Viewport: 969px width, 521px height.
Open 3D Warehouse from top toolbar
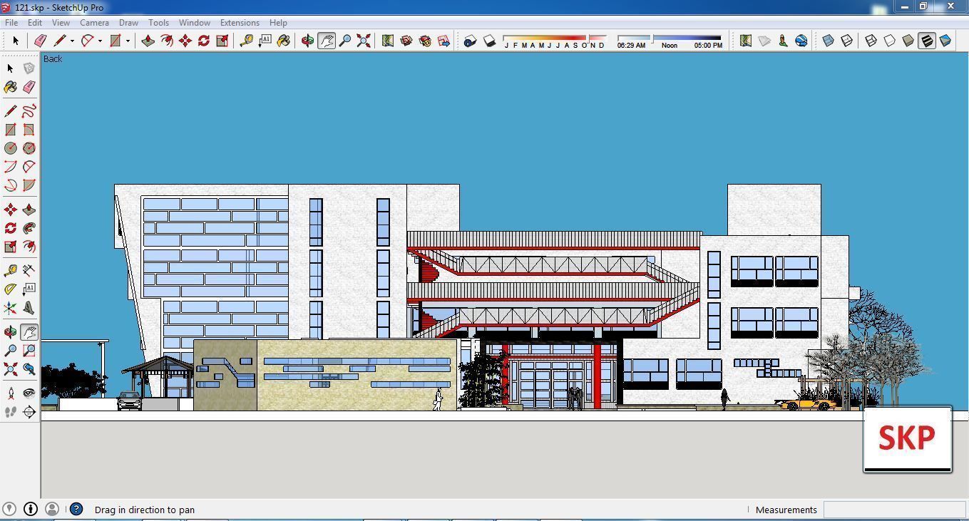point(406,41)
